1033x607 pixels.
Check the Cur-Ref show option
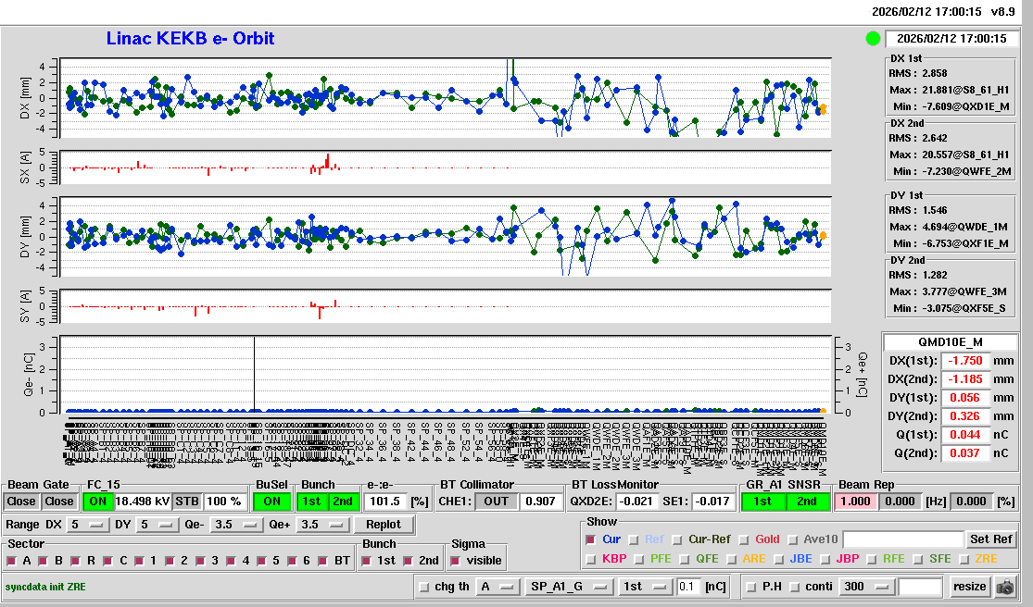point(676,539)
